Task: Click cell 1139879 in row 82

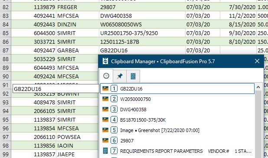Action: [x=34, y=7]
